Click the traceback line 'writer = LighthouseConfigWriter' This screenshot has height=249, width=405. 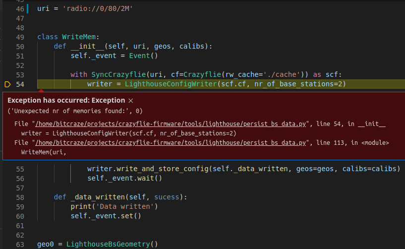click(x=128, y=133)
